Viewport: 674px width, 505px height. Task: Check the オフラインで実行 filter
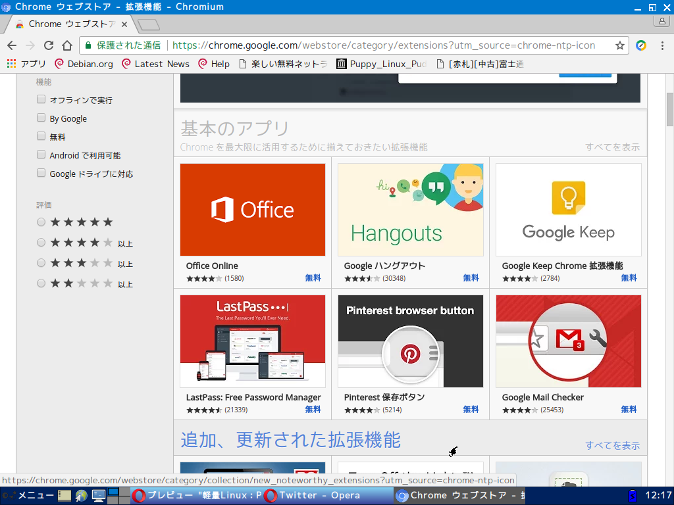tap(41, 100)
